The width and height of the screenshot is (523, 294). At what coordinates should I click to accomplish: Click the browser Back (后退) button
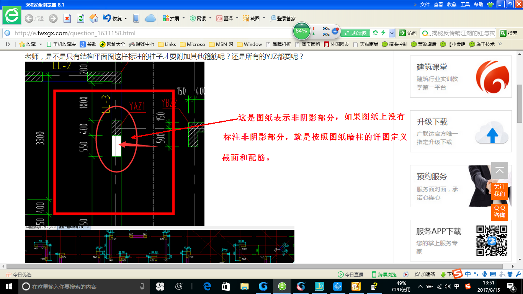point(34,18)
